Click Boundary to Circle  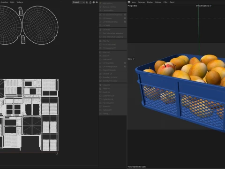pyautogui.click(x=113, y=77)
